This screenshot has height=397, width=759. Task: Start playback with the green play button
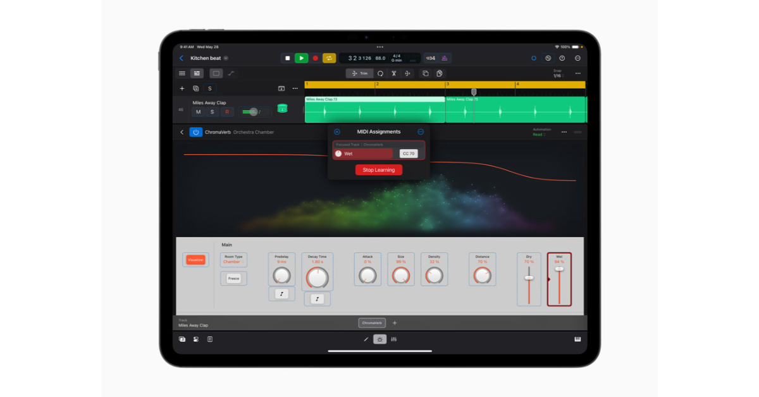(x=302, y=58)
